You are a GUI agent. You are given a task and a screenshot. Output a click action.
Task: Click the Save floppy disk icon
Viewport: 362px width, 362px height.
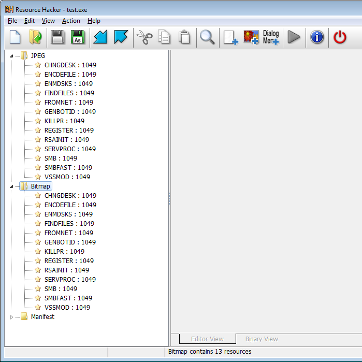57,37
